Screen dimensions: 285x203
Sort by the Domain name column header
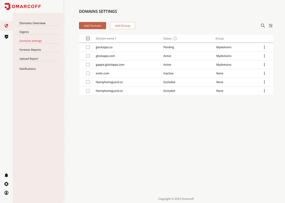pyautogui.click(x=106, y=39)
